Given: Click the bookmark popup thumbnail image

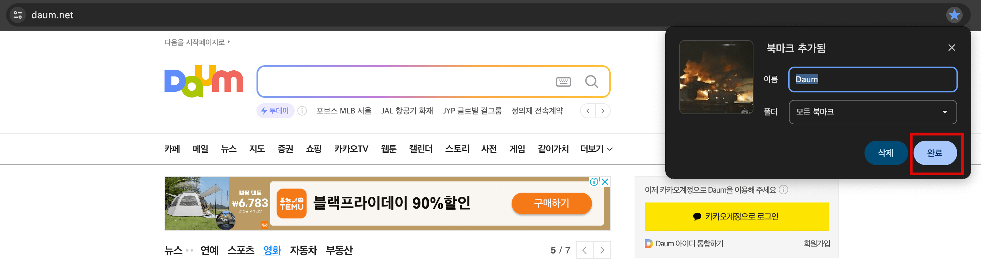Looking at the screenshot, I should (716, 77).
